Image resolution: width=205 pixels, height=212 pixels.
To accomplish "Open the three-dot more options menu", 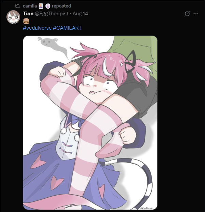I will pos(196,14).
